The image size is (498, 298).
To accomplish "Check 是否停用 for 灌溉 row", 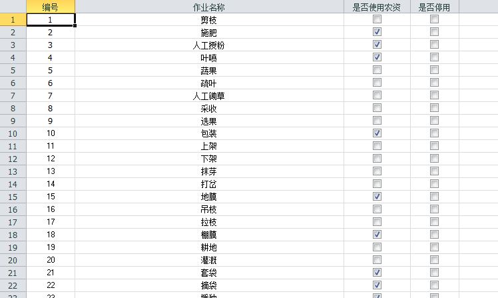I will 435,260.
